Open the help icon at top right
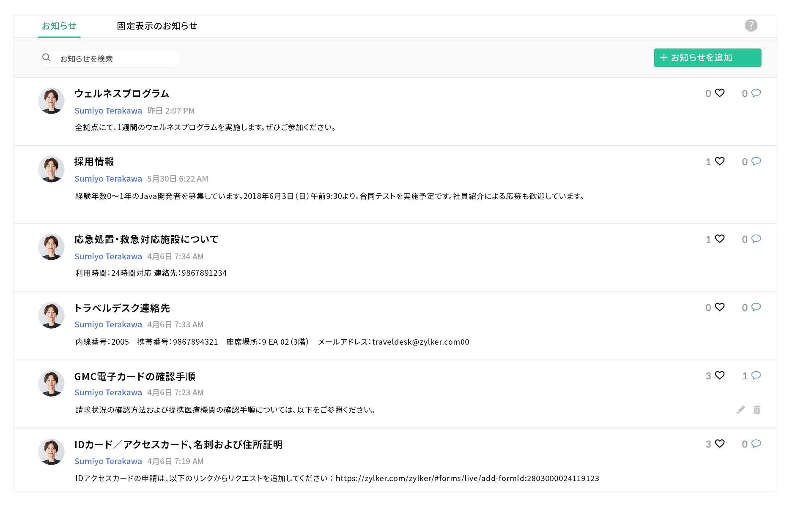Viewport: 795px width, 528px height. (x=751, y=26)
